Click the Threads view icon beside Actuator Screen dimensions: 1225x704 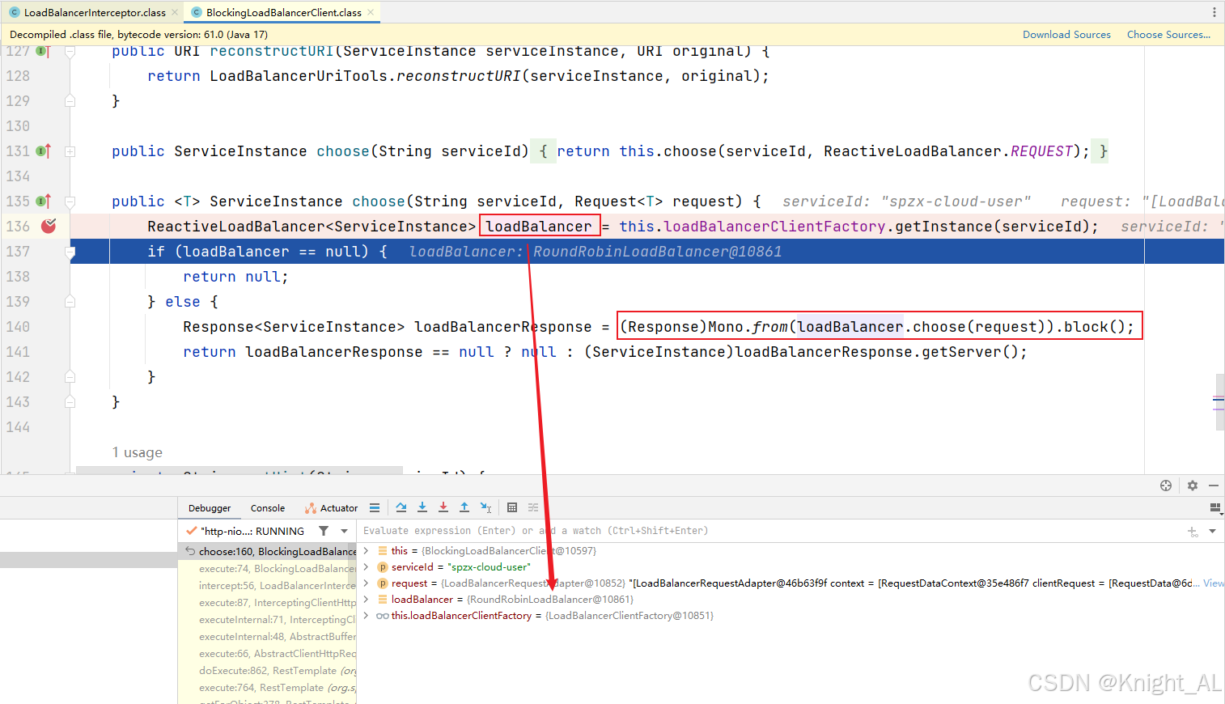[x=375, y=508]
